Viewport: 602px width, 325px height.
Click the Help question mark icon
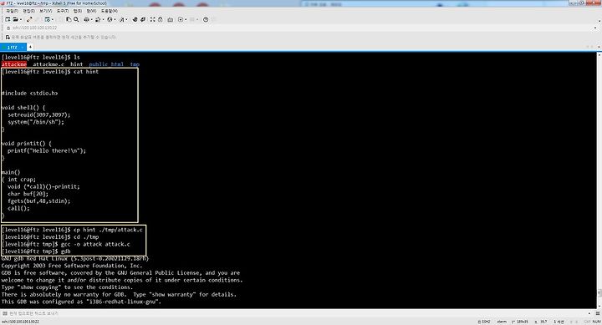click(x=206, y=19)
